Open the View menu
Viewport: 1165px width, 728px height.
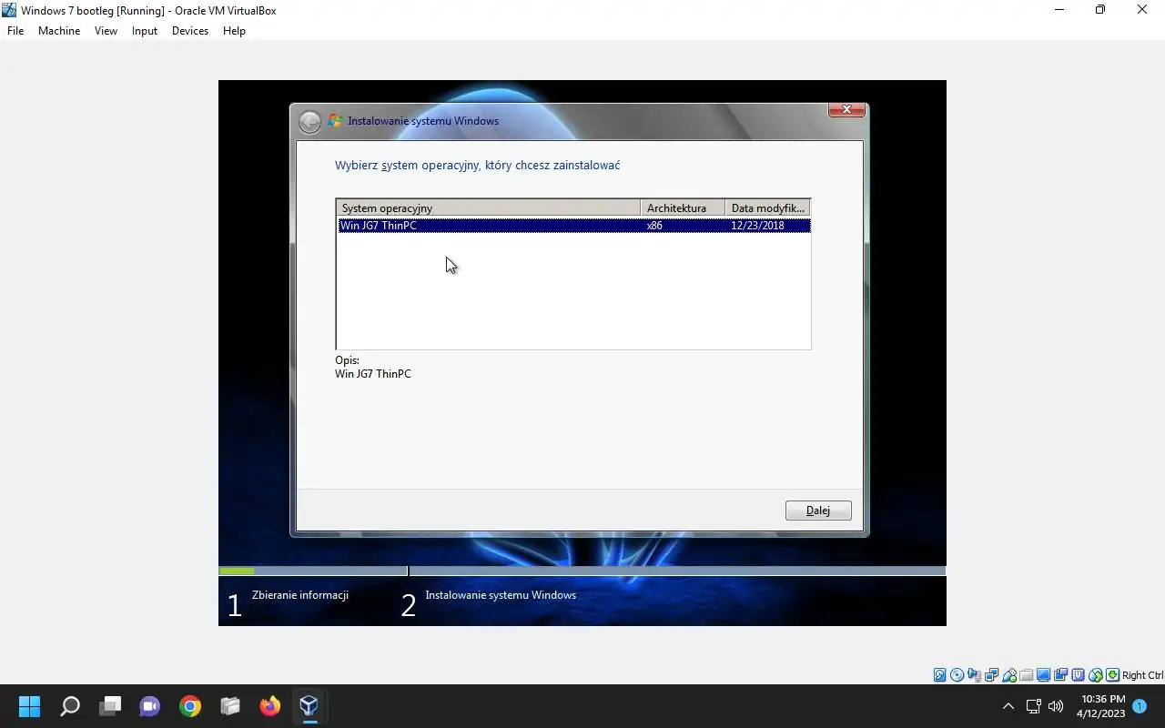coord(106,31)
